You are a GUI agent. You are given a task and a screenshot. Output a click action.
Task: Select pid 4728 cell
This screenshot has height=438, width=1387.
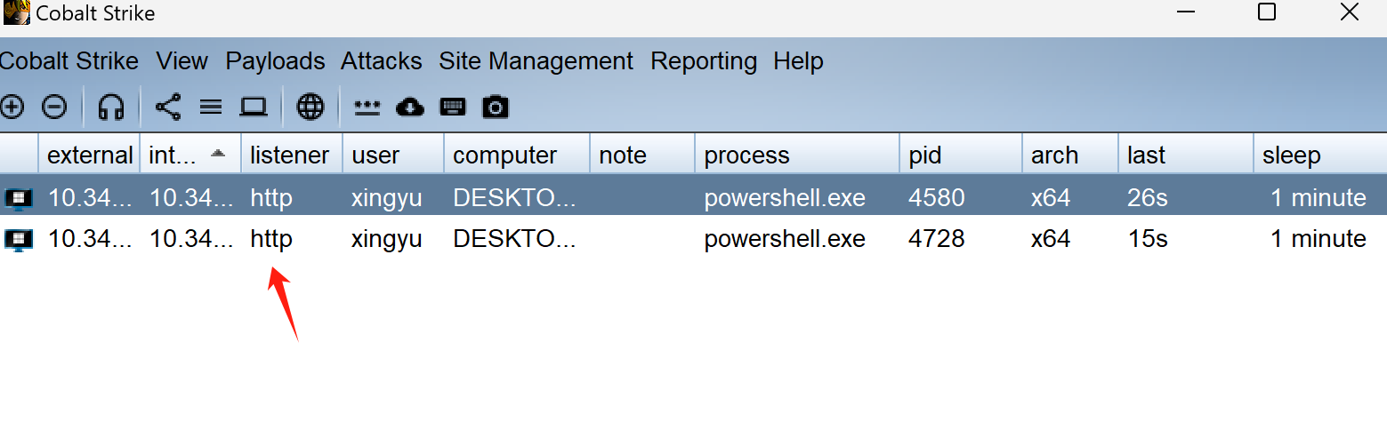[936, 239]
